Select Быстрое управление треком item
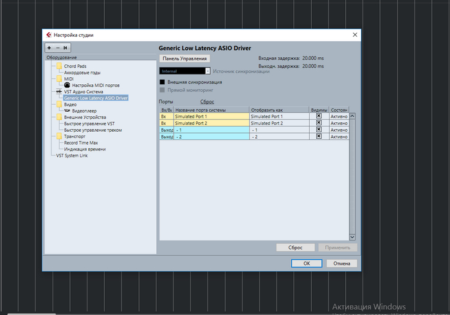Viewport: 450px width, 315px height. point(93,130)
